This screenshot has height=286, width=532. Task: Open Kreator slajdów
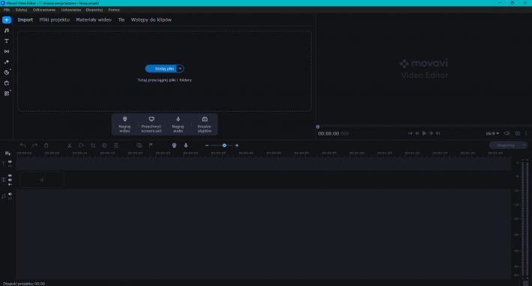pyautogui.click(x=205, y=124)
